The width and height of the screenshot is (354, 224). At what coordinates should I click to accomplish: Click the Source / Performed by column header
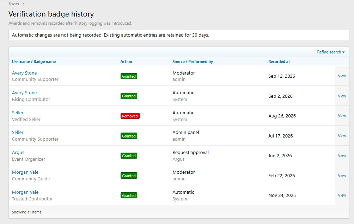[x=193, y=62]
